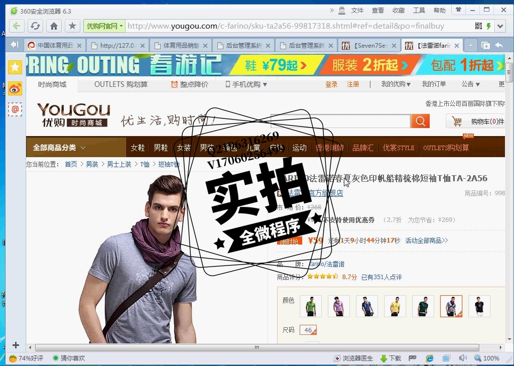Screen dimensions: 514x366
Task: Choose the black T-shirt color swatch
Action: [479, 306]
